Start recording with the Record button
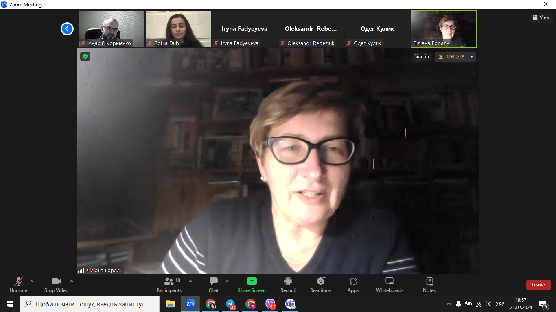Image resolution: width=556 pixels, height=312 pixels. pos(288,284)
